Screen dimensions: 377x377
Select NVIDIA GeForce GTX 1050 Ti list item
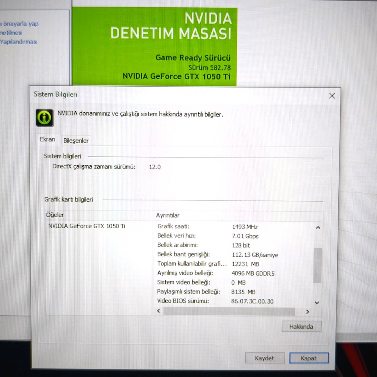87,226
